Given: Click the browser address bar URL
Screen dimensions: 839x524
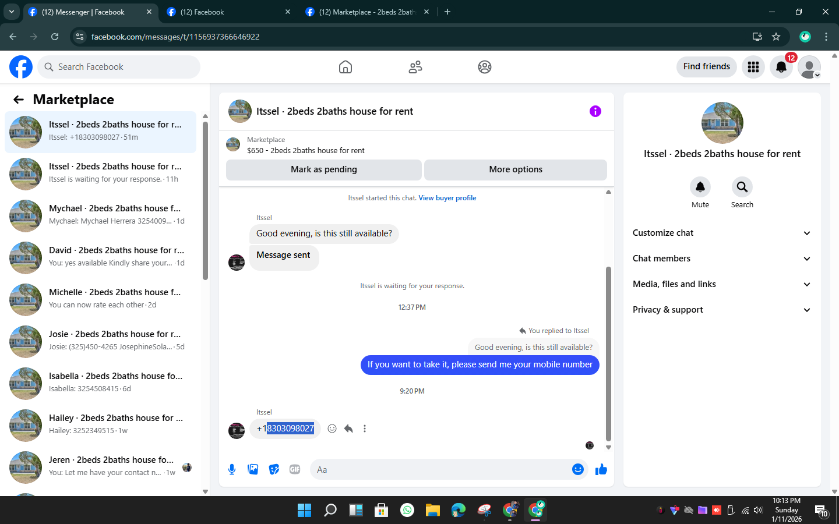Looking at the screenshot, I should coord(175,37).
